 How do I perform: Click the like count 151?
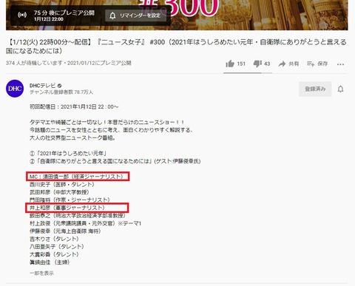tap(241, 64)
